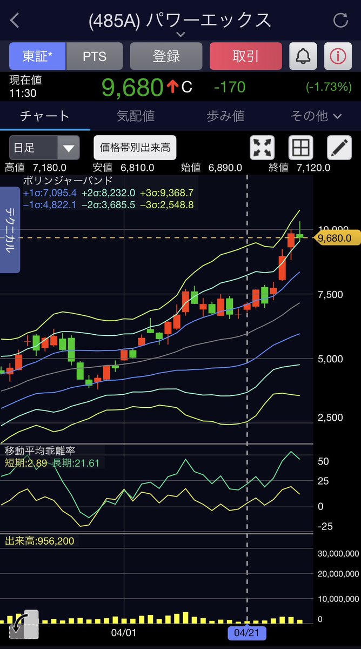Tap the +2σ:8,232.0 band value
Screen dimensions: 361x649
click(x=108, y=193)
